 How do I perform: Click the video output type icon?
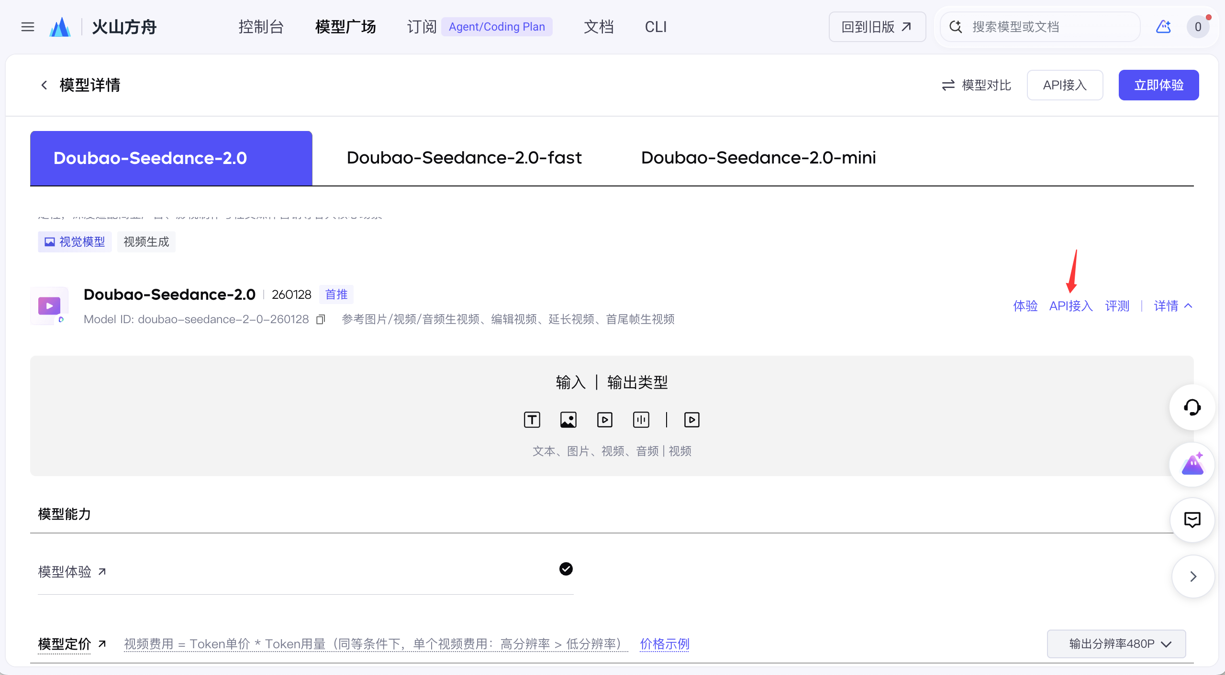[x=692, y=420]
